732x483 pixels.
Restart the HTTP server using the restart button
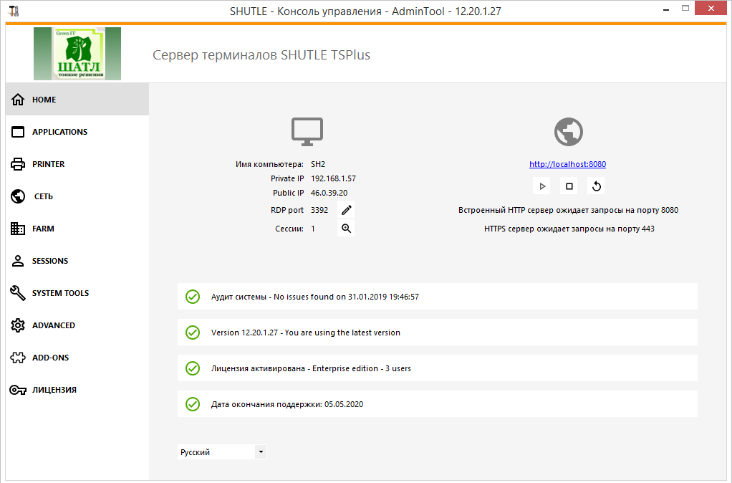(595, 186)
